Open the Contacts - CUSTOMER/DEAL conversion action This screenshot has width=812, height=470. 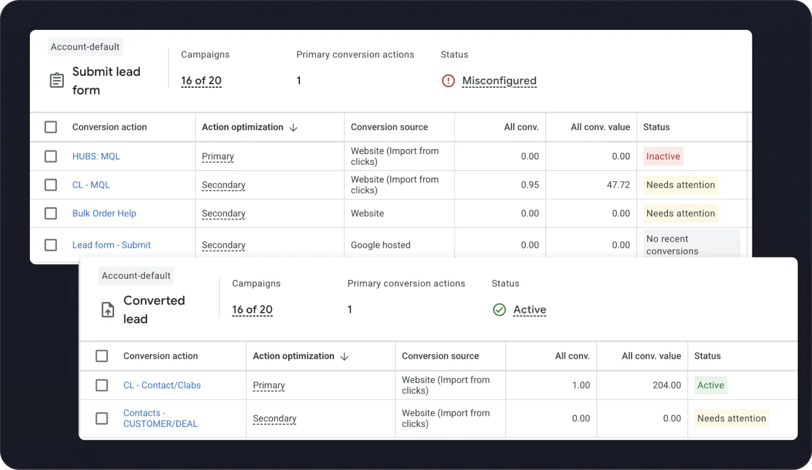click(160, 418)
